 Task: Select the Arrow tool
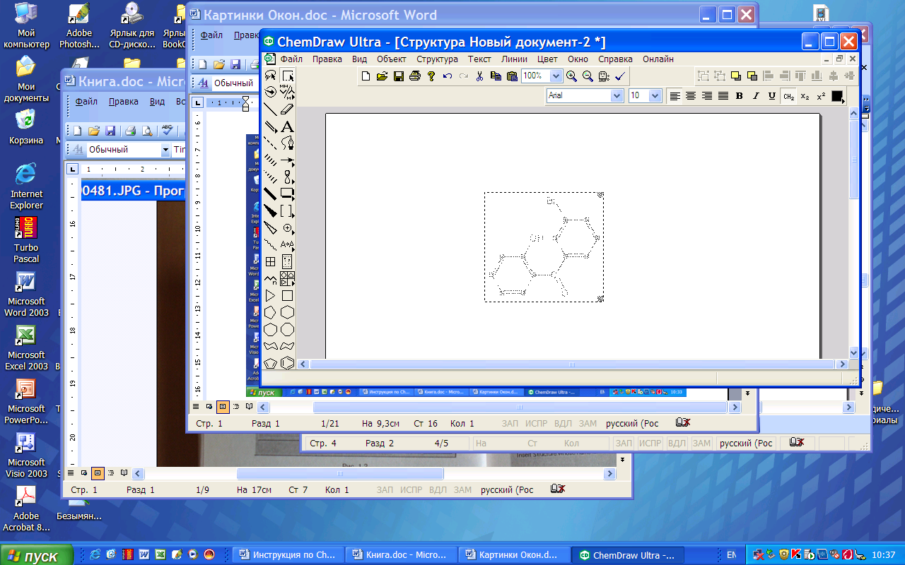pyautogui.click(x=287, y=160)
